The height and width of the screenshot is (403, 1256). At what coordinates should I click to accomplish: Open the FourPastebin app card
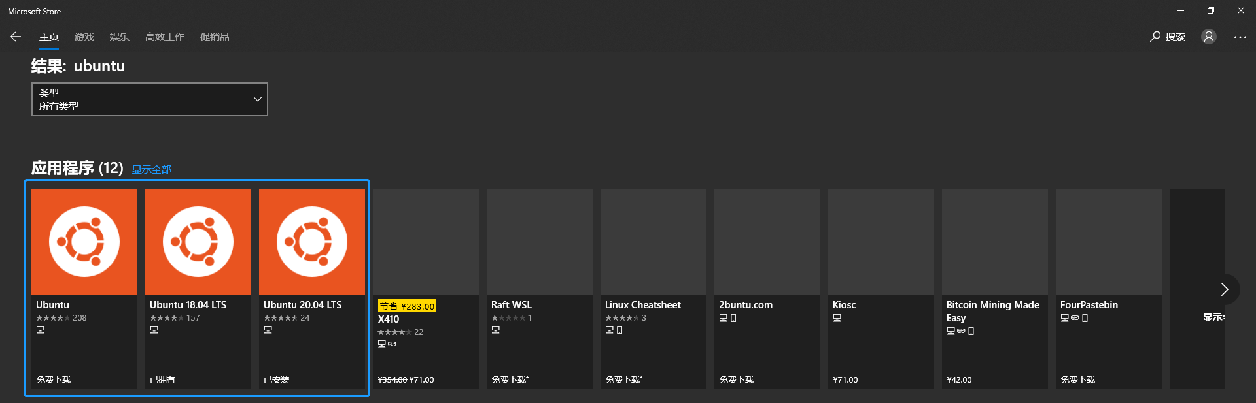pos(1109,289)
